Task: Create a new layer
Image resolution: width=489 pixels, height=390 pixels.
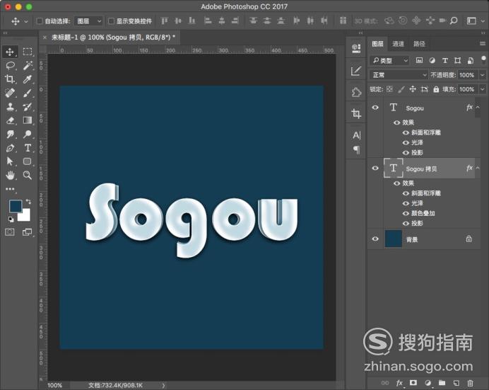Action: pos(456,383)
